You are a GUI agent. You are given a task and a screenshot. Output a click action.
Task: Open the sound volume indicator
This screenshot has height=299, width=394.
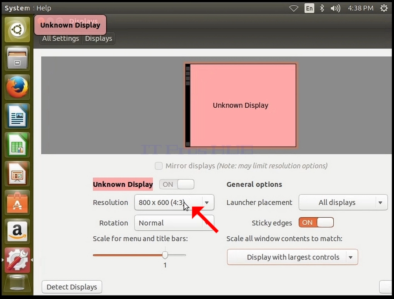[x=335, y=8]
